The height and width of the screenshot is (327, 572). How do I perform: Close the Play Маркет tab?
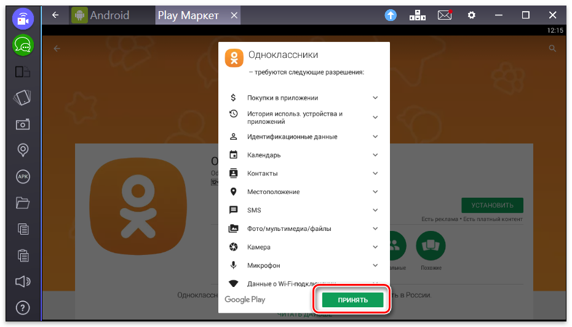[234, 15]
